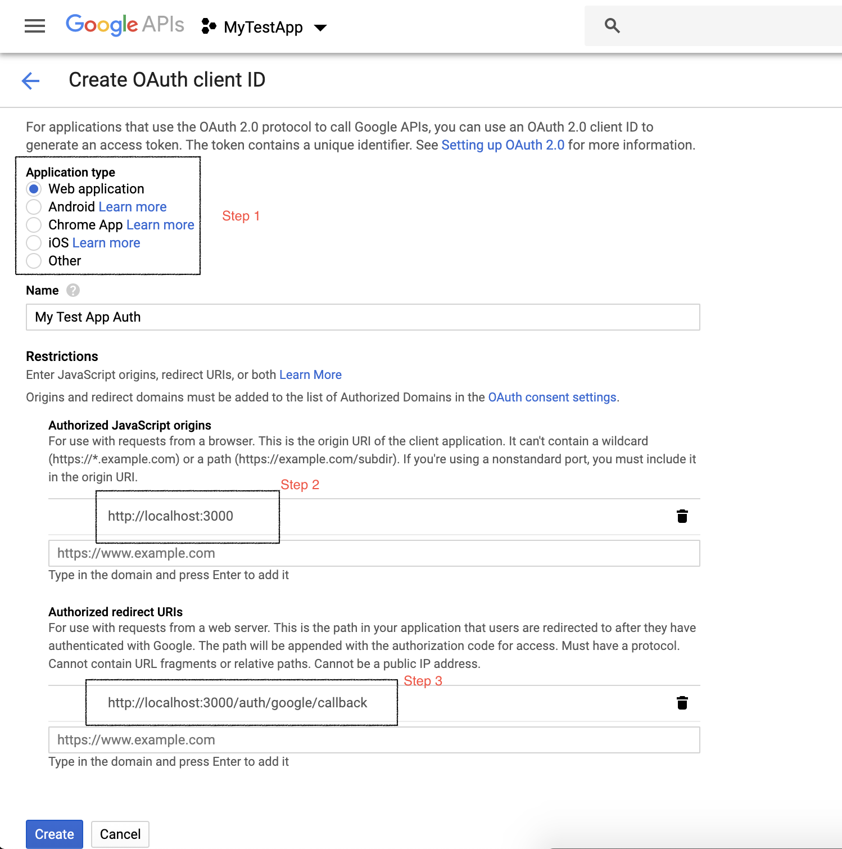This screenshot has height=849, width=842.
Task: Open the OAuth consent settings link
Action: [552, 397]
